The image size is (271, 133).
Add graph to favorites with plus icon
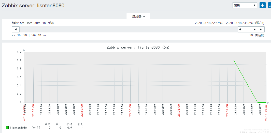click(263, 5)
